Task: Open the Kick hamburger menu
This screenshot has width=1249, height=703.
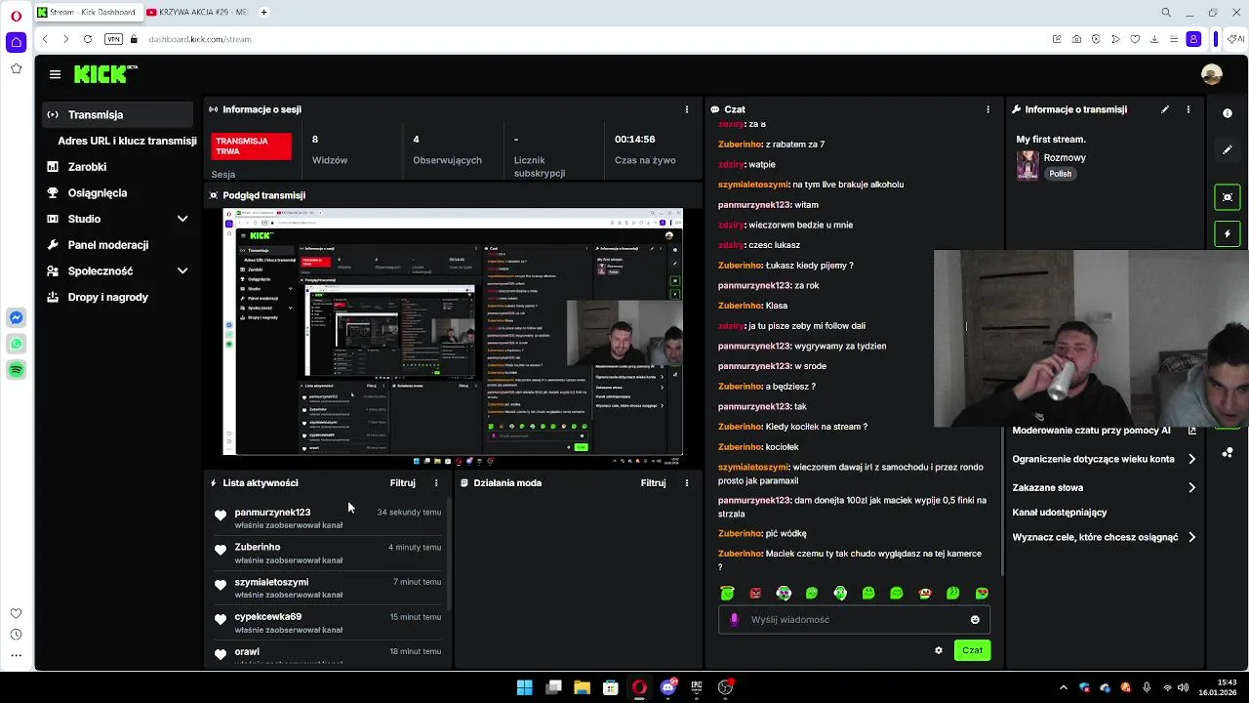Action: [x=55, y=74]
